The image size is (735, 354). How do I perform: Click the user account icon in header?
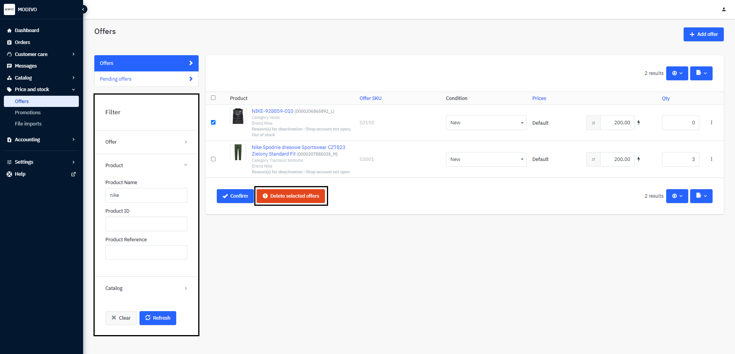click(x=723, y=9)
